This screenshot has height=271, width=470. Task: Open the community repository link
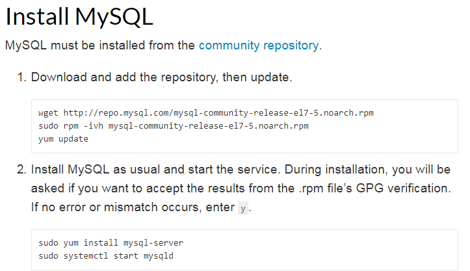click(259, 45)
